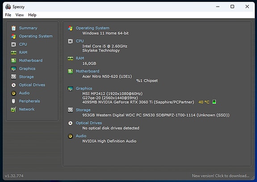This screenshot has height=182, width=257.
Task: Click the 40 °C GPU temperature reading
Action: point(204,102)
